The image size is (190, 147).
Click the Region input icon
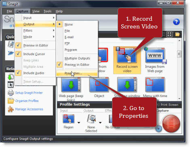point(68,119)
